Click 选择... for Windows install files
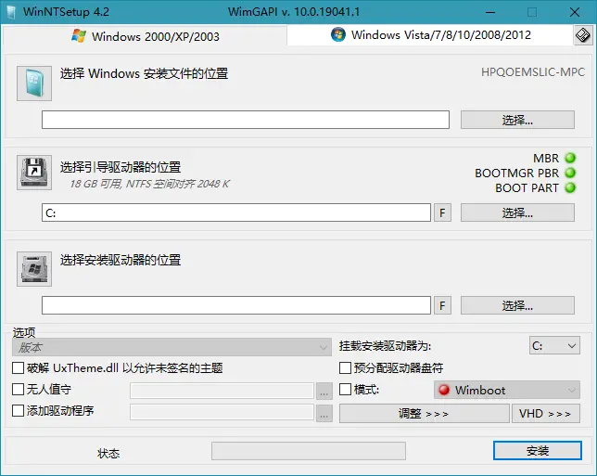Viewport: 597px width, 476px height. click(x=517, y=120)
